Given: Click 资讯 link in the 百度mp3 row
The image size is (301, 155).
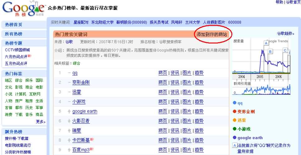Looking at the screenshot, I should 175,150.
